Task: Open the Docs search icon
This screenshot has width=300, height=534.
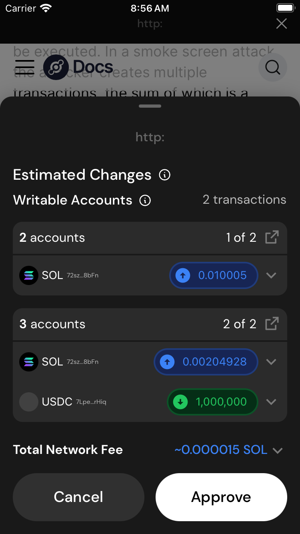Action: point(273,67)
